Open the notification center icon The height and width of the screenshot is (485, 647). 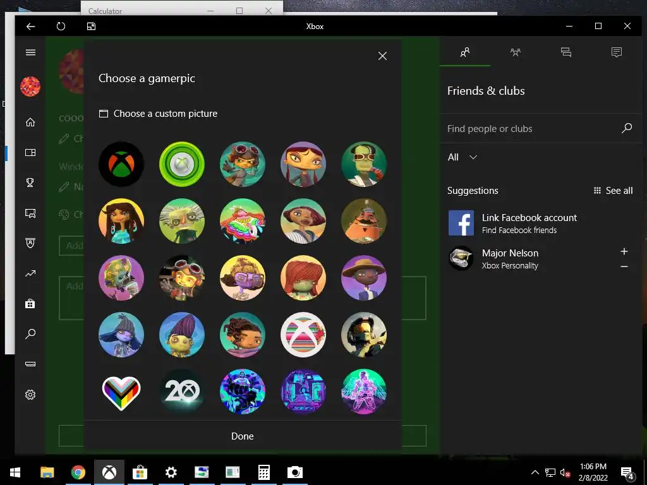point(627,473)
